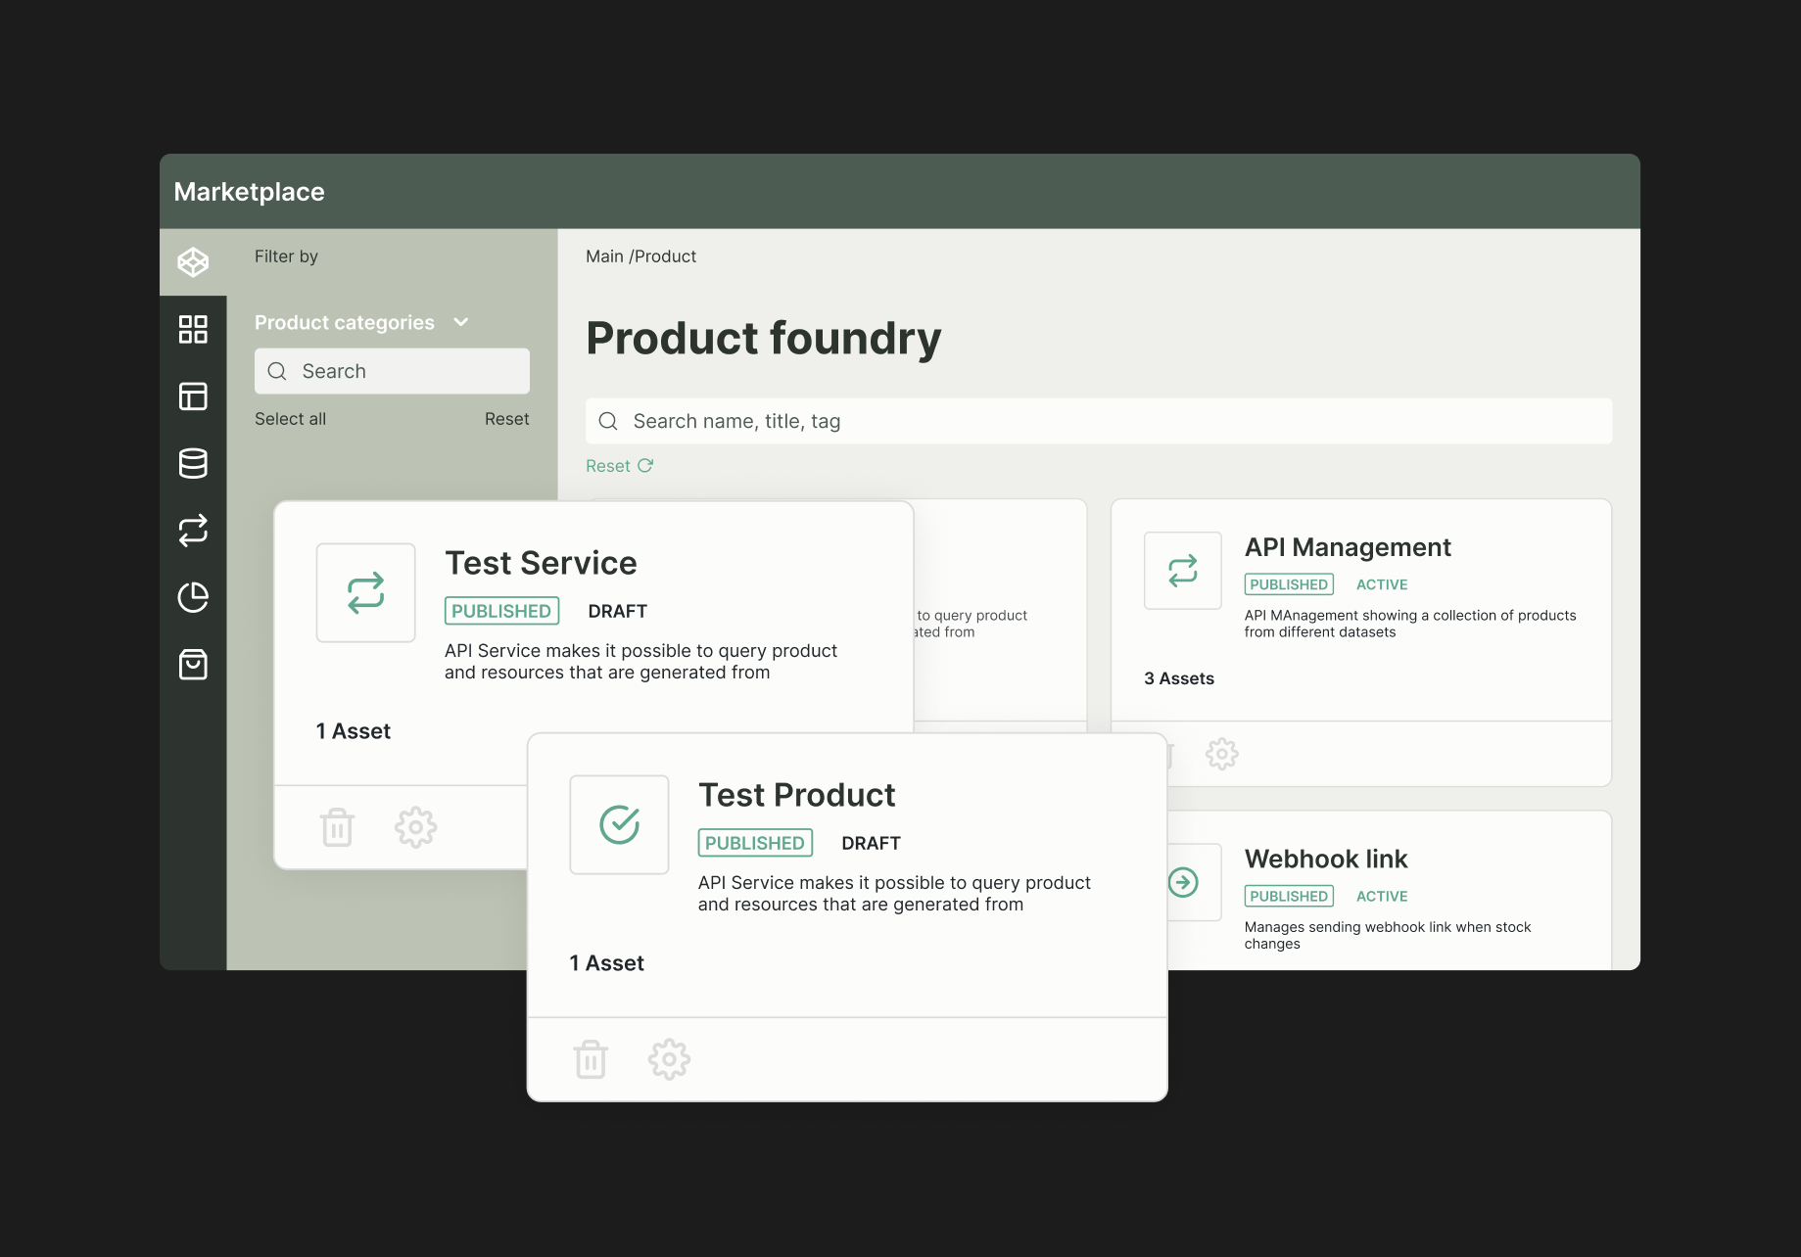Viewport: 1801px width, 1257px height.
Task: Switch Test Service to PUBLISHED state
Action: [x=500, y=610]
